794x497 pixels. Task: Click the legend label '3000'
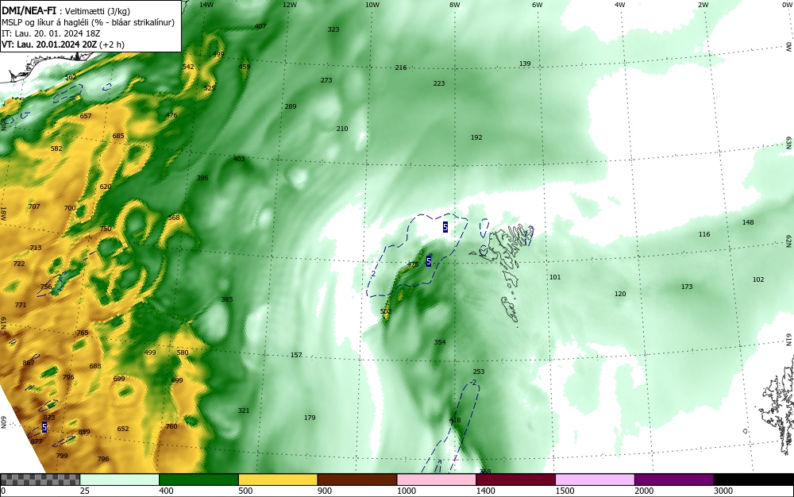click(723, 491)
